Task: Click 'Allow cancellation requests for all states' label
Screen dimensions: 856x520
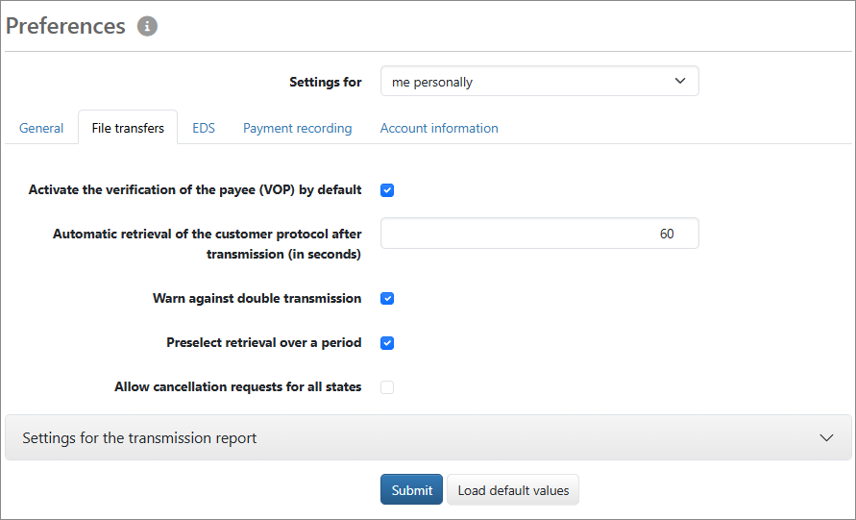Action: (x=237, y=387)
